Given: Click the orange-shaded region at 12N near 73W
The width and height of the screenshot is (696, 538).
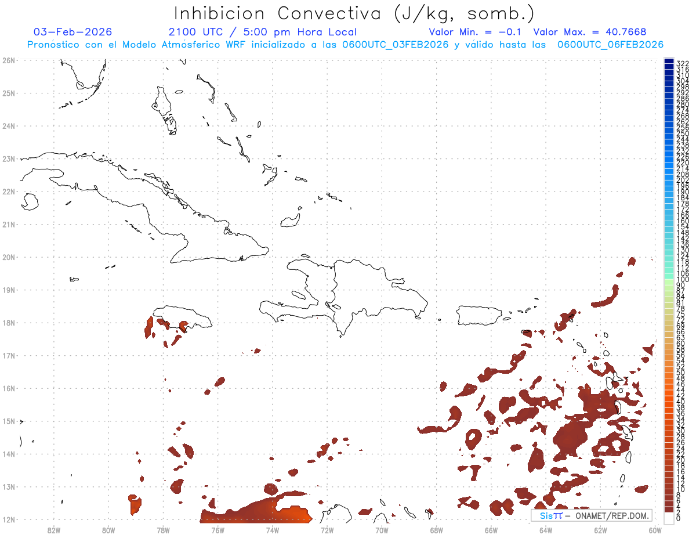Looking at the screenshot, I should pos(293,515).
